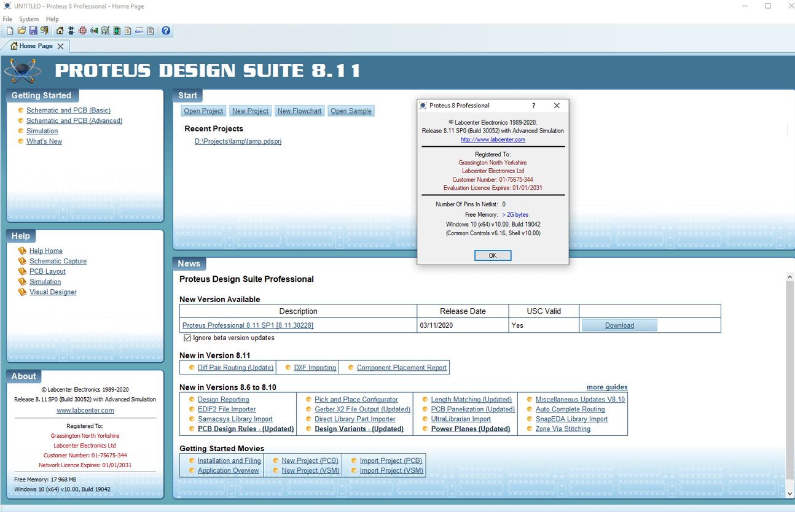This screenshot has width=795, height=512.
Task: Click the open project folder toolbar icon
Action: pyautogui.click(x=22, y=31)
